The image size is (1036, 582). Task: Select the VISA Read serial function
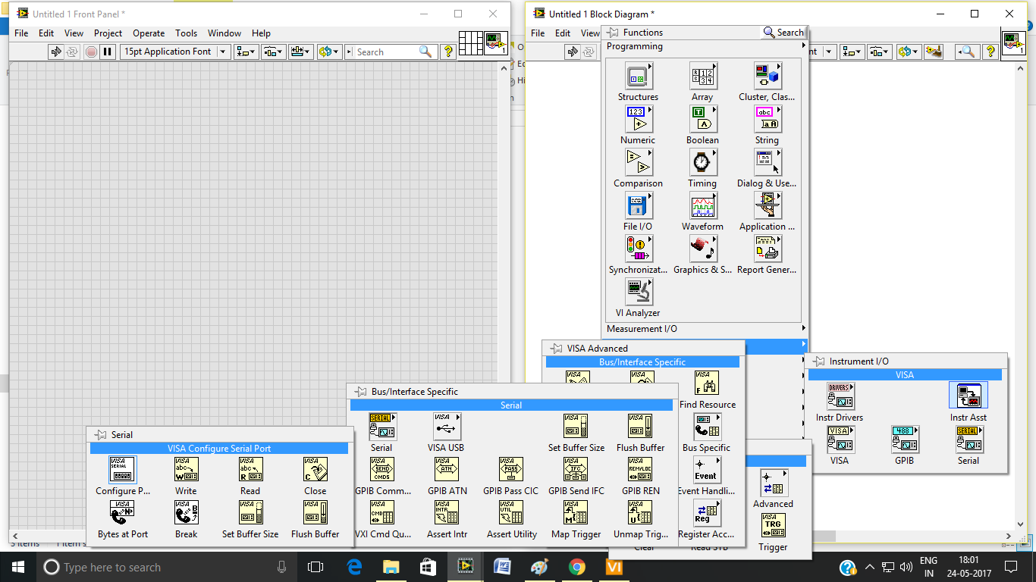pyautogui.click(x=250, y=470)
